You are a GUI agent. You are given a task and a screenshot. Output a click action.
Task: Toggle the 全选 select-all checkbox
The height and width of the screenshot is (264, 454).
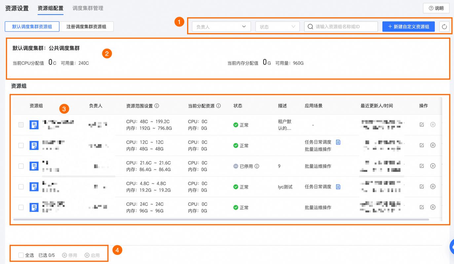[x=21, y=255]
